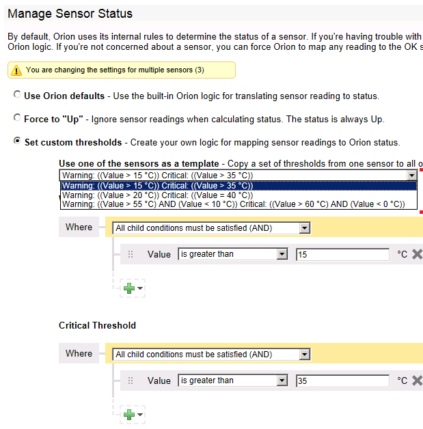Open add-condition arrow beside Warning green plus
The image size is (423, 429).
pos(140,288)
